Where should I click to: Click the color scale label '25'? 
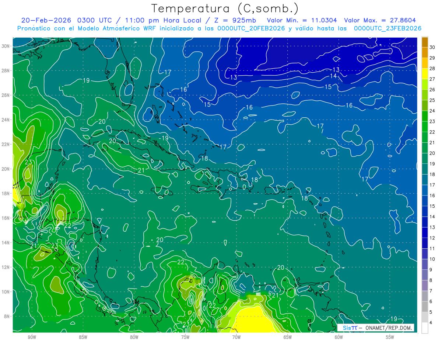(x=432, y=100)
